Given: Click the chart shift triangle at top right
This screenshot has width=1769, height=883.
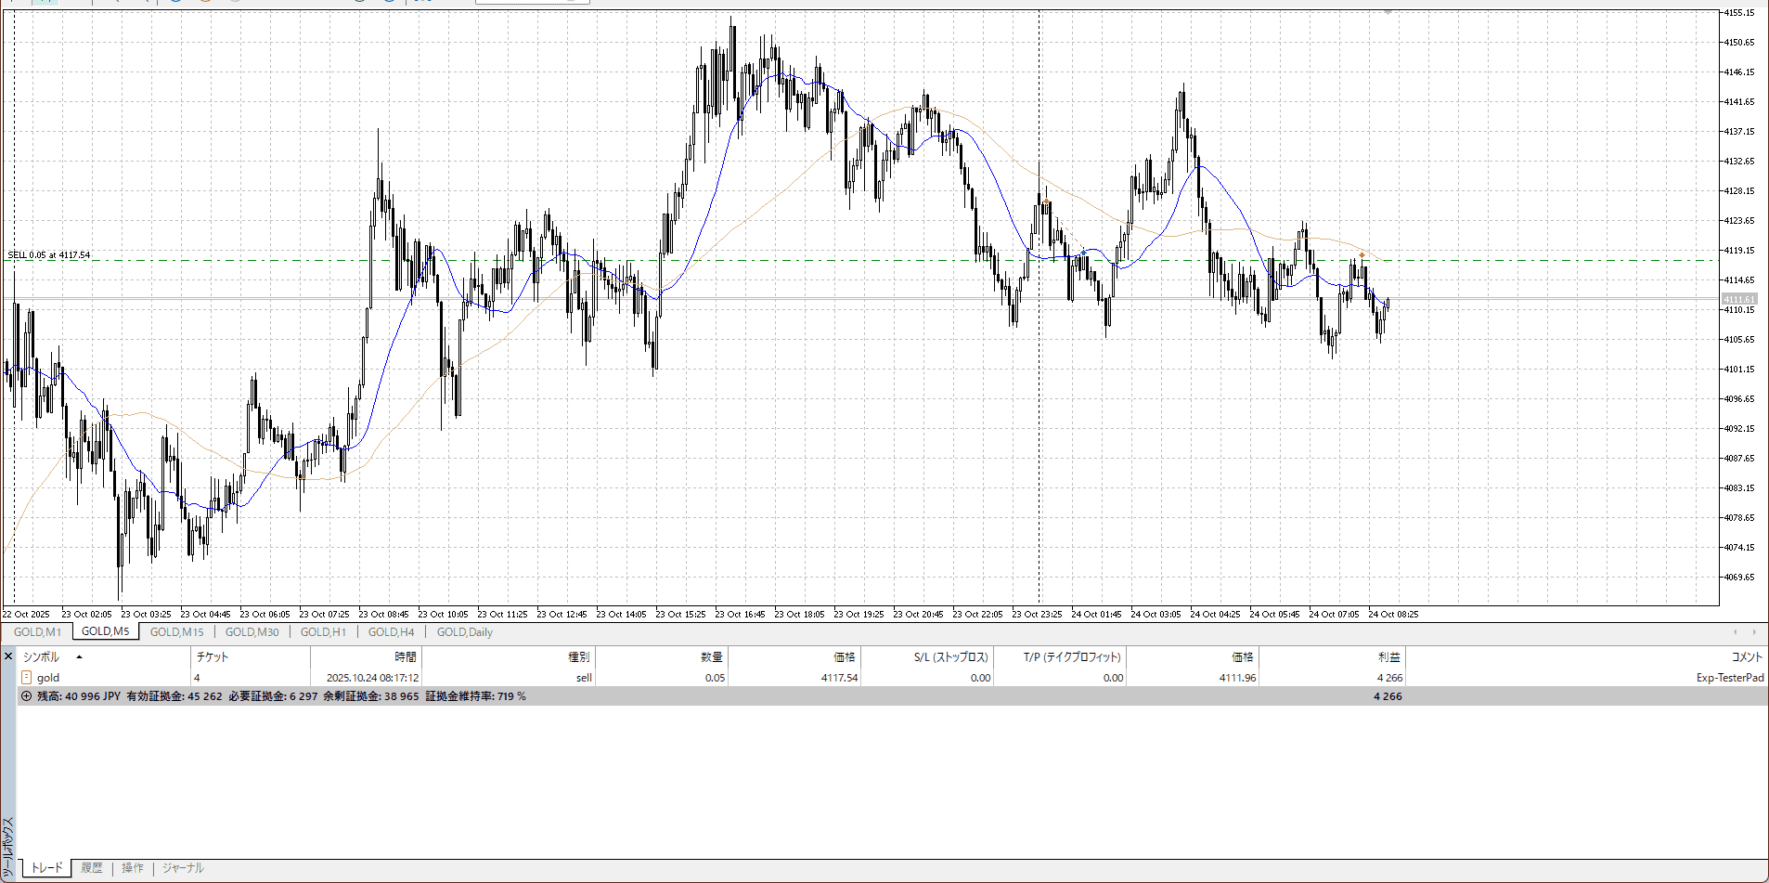Looking at the screenshot, I should pyautogui.click(x=1388, y=13).
